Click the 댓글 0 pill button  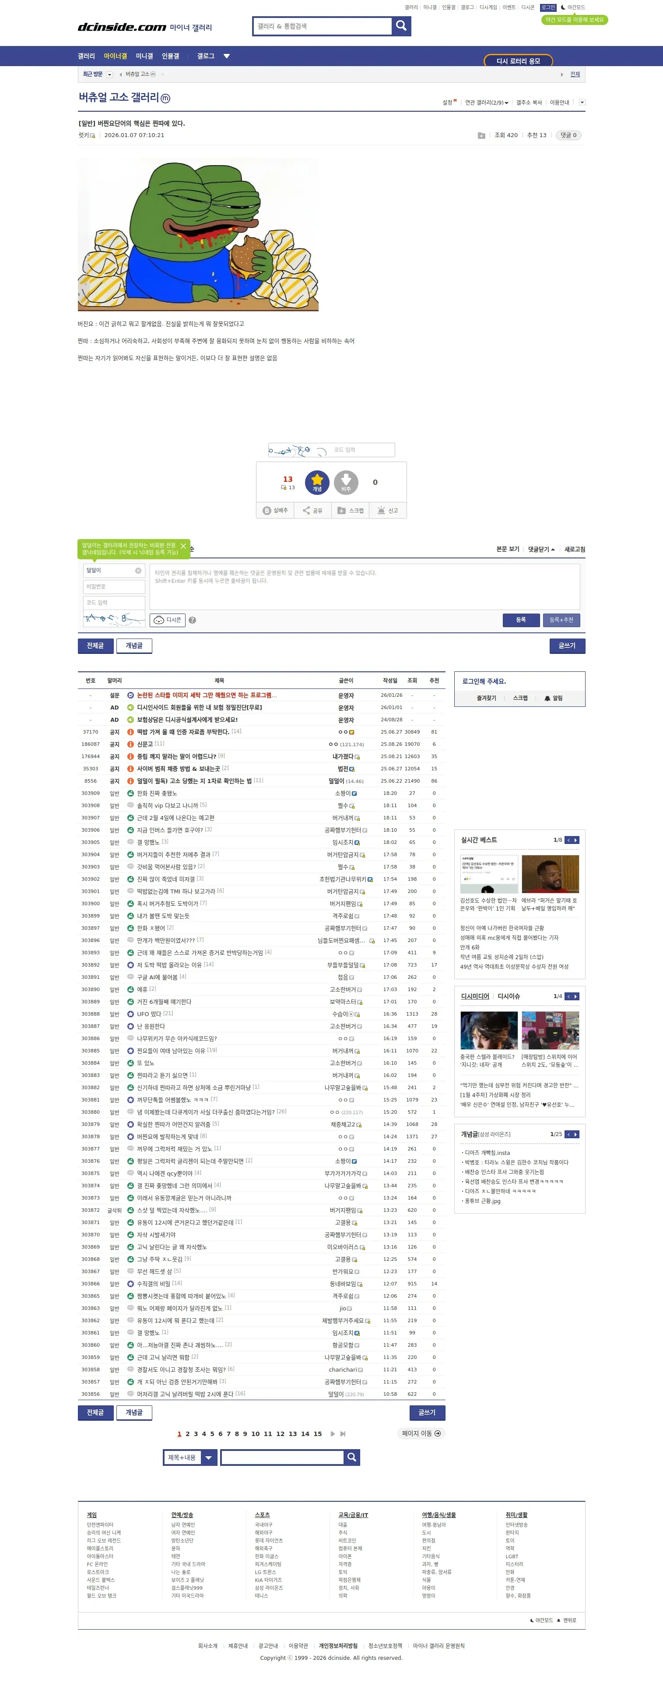point(568,136)
